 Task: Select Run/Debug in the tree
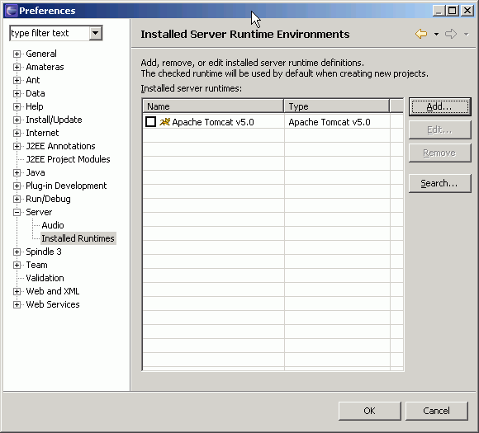click(48, 199)
